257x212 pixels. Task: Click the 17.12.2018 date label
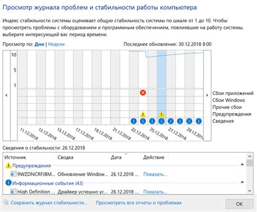pyautogui.click(x=85, y=134)
